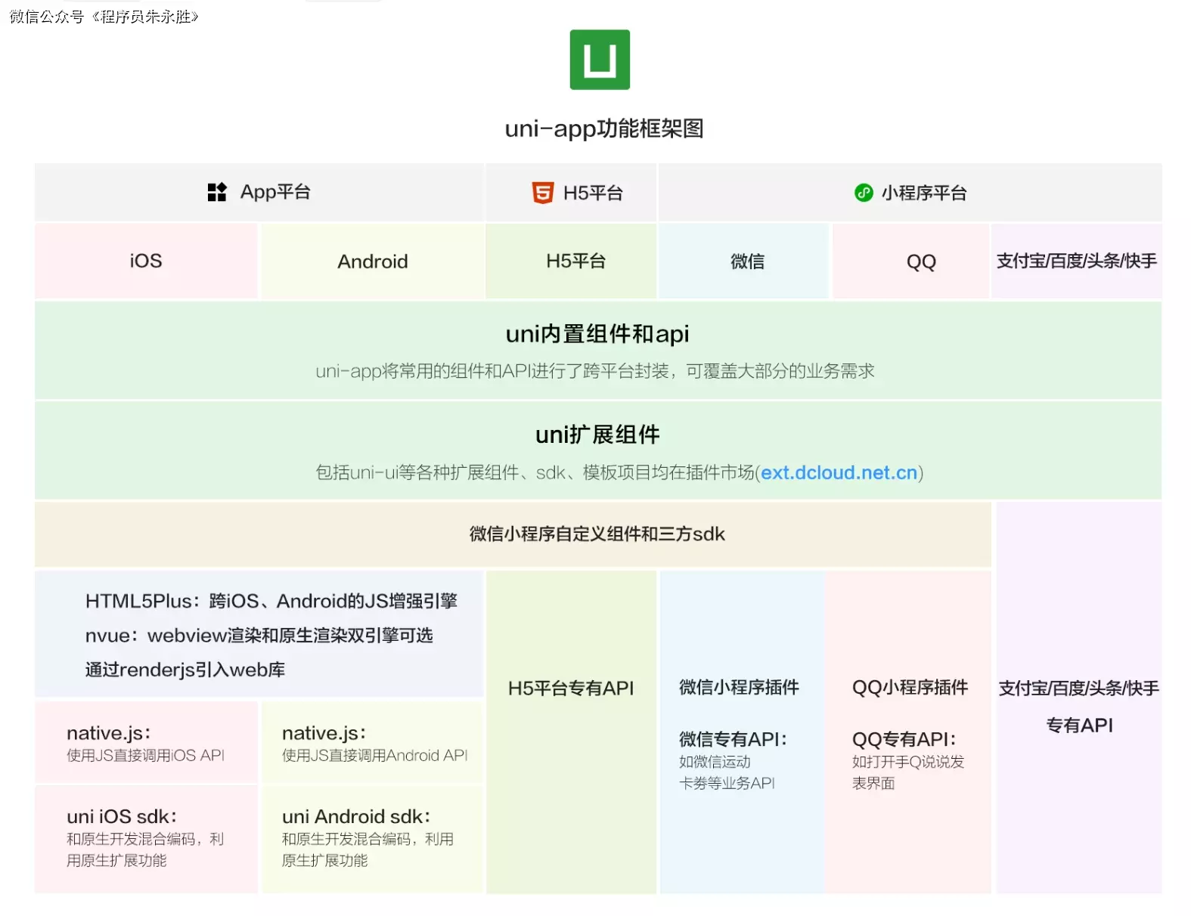Image resolution: width=1191 pixels, height=916 pixels.
Task: Click the QQ小程序插件 label
Action: click(910, 687)
